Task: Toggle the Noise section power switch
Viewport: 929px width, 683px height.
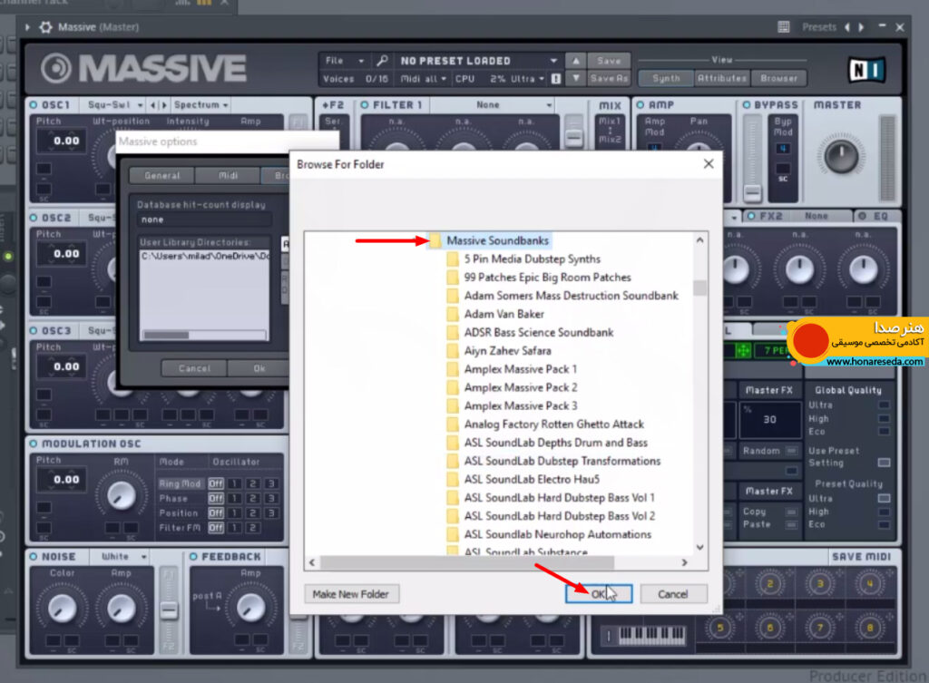Action: pyautogui.click(x=34, y=557)
